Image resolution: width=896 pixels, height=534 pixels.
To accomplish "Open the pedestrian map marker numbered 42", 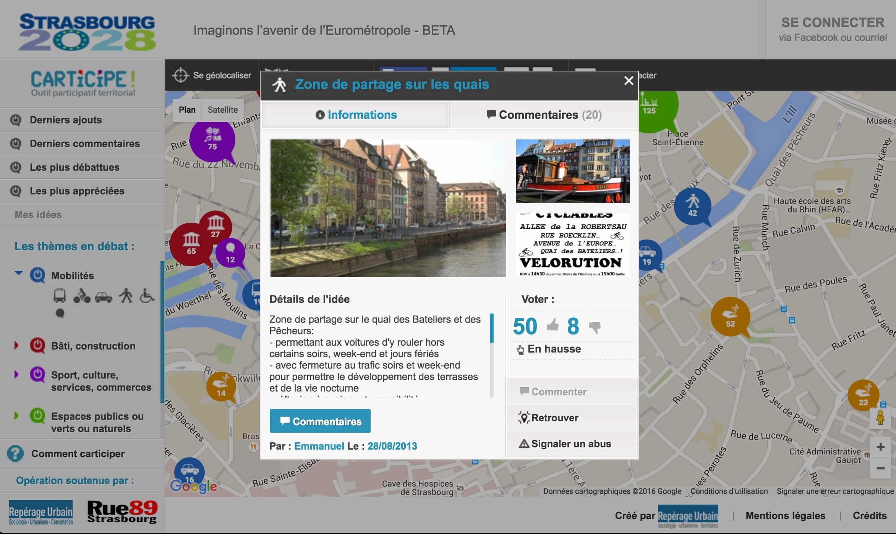I will click(x=692, y=206).
